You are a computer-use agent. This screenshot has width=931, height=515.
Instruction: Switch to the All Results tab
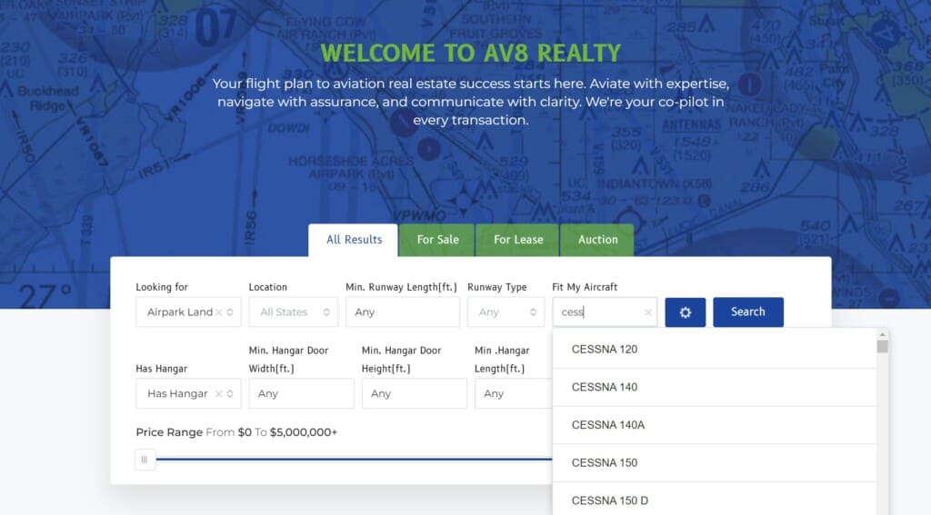(x=354, y=240)
